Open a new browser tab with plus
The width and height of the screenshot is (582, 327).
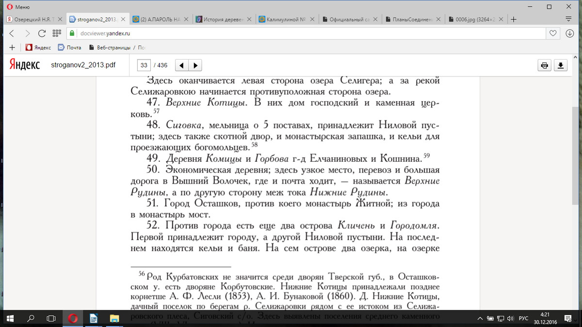[514, 19]
